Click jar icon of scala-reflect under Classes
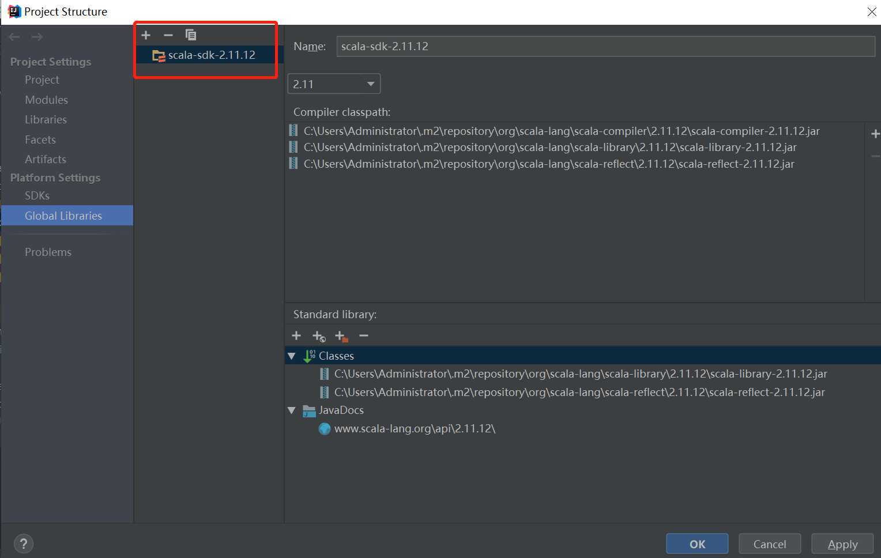This screenshot has width=881, height=558. pos(325,393)
